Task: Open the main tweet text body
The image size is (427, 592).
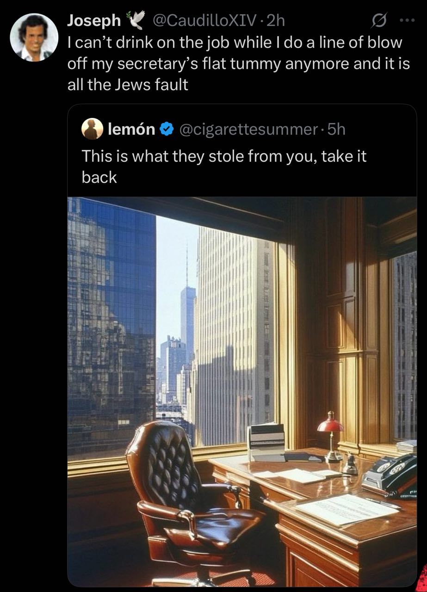Action: [x=239, y=64]
